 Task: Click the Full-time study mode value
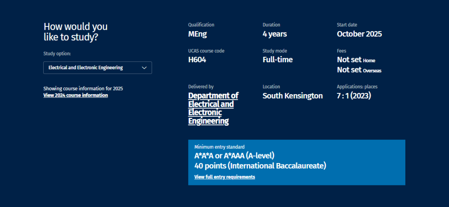[277, 60]
